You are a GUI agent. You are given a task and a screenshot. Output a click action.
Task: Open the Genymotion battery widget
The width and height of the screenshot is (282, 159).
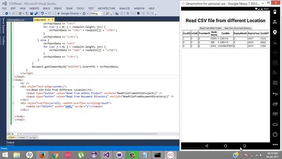pos(275,12)
